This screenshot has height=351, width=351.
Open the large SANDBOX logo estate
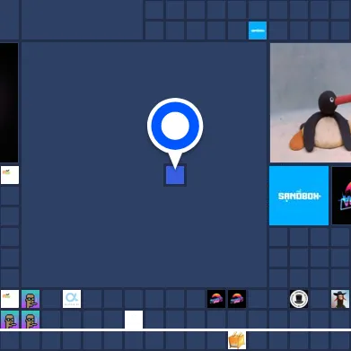299,196
